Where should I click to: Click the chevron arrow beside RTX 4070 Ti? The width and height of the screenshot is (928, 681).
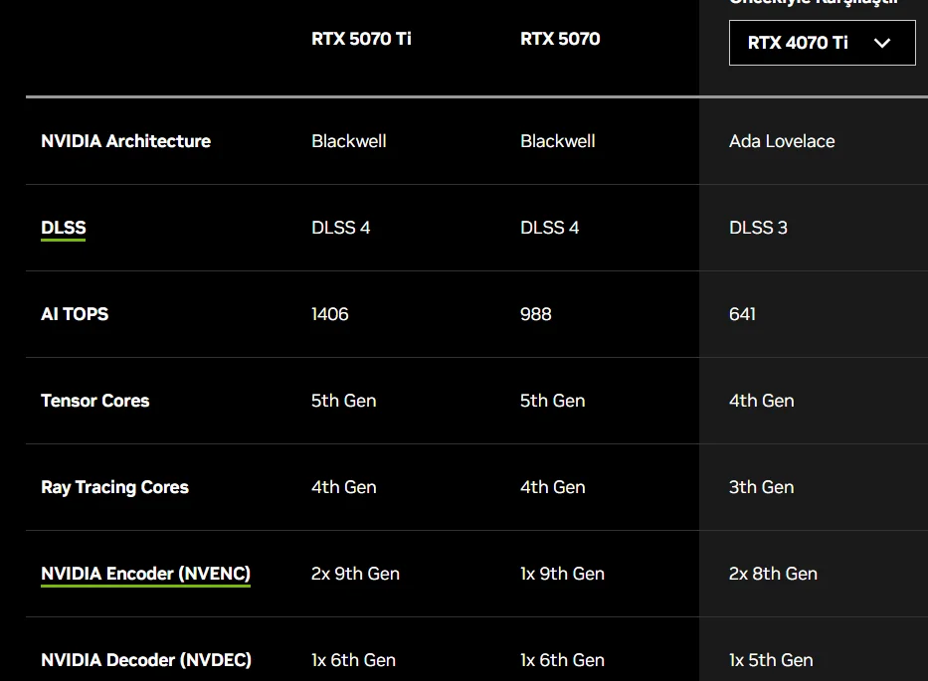click(881, 43)
